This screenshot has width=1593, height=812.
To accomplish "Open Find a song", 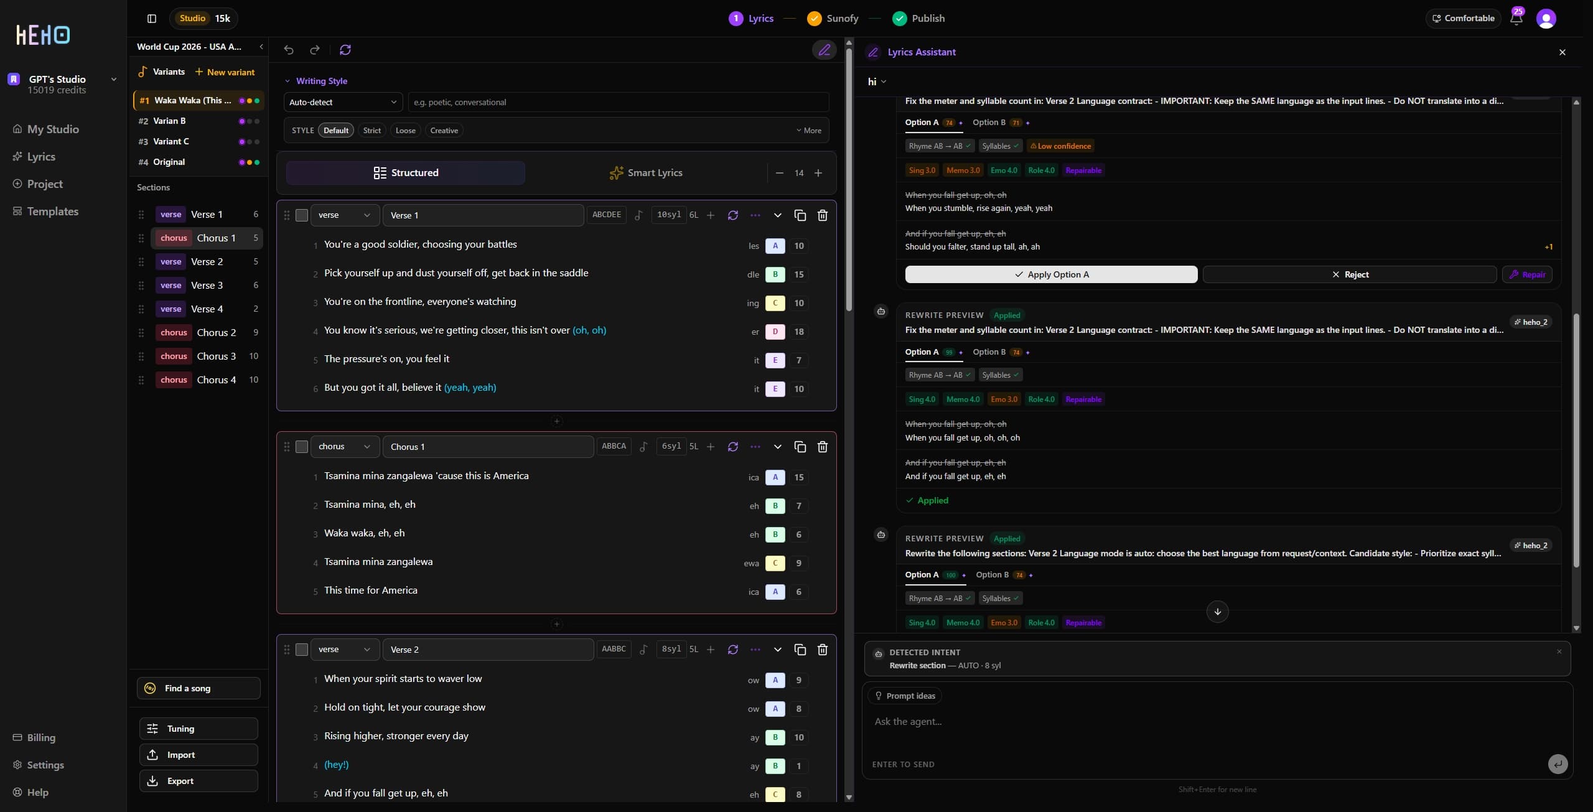I will tap(199, 688).
